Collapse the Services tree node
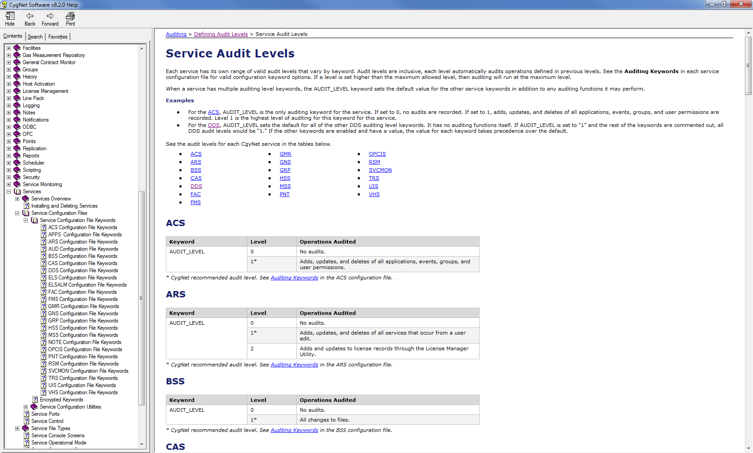Screen dimensions: 753x453 click(9, 192)
